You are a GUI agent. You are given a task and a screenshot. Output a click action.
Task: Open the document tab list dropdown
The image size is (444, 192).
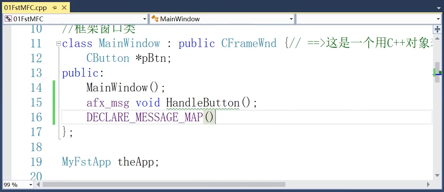438,8
